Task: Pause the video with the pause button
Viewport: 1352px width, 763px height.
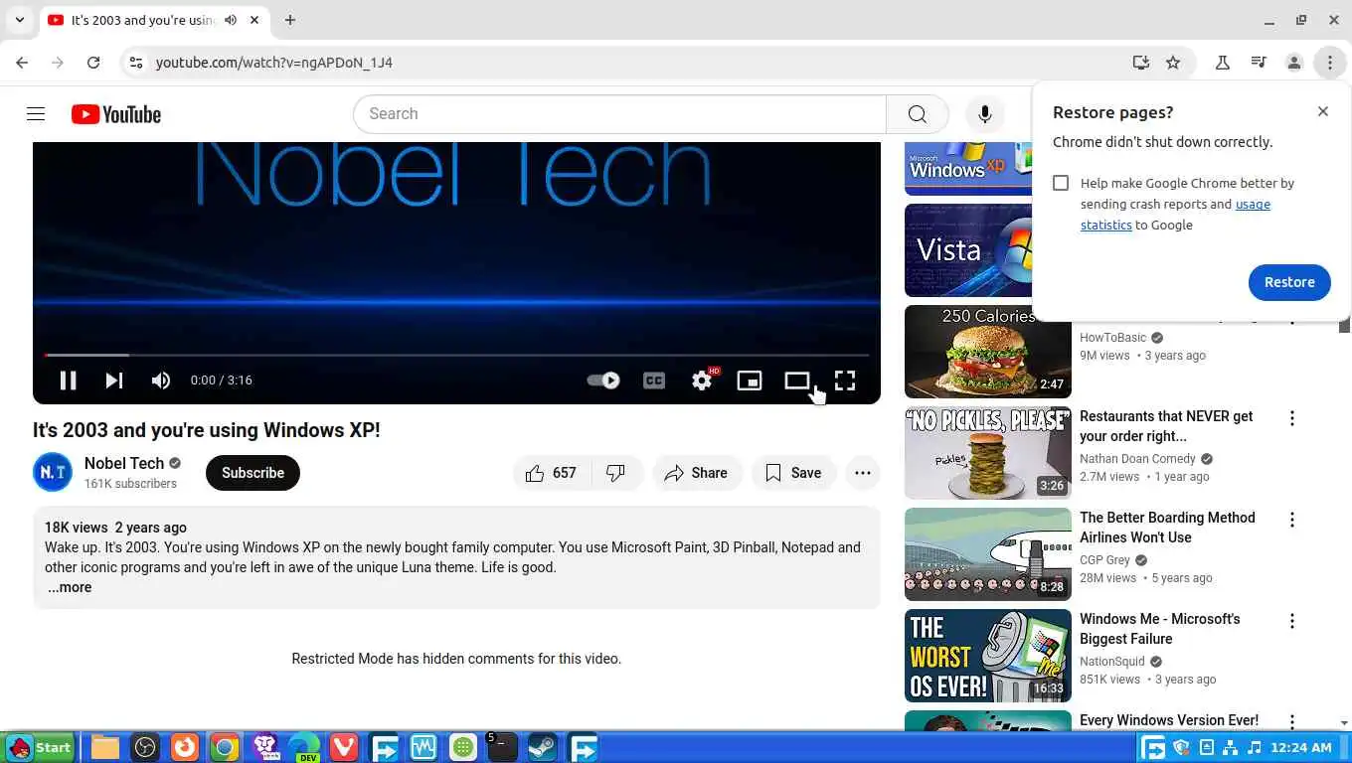Action: (x=68, y=381)
